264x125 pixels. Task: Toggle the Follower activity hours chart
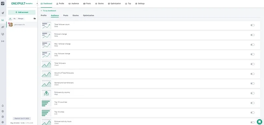pyautogui.click(x=252, y=122)
